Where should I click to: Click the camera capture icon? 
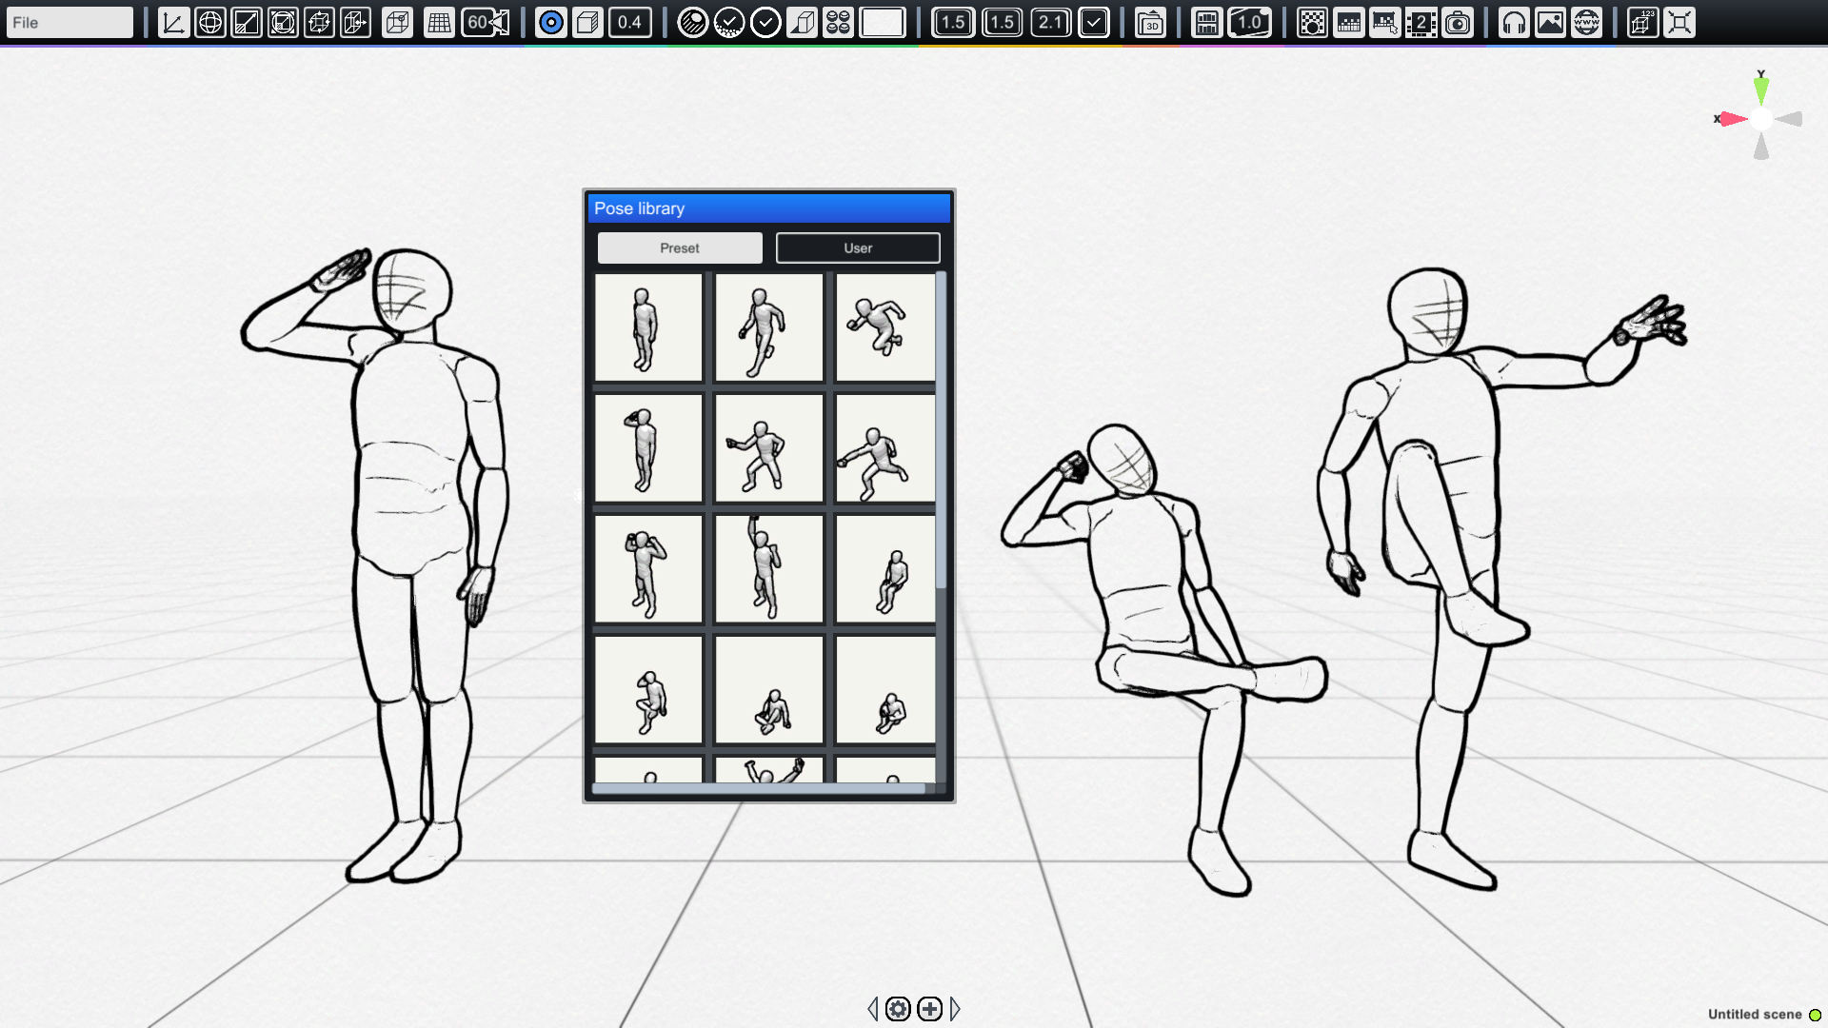pos(1458,23)
